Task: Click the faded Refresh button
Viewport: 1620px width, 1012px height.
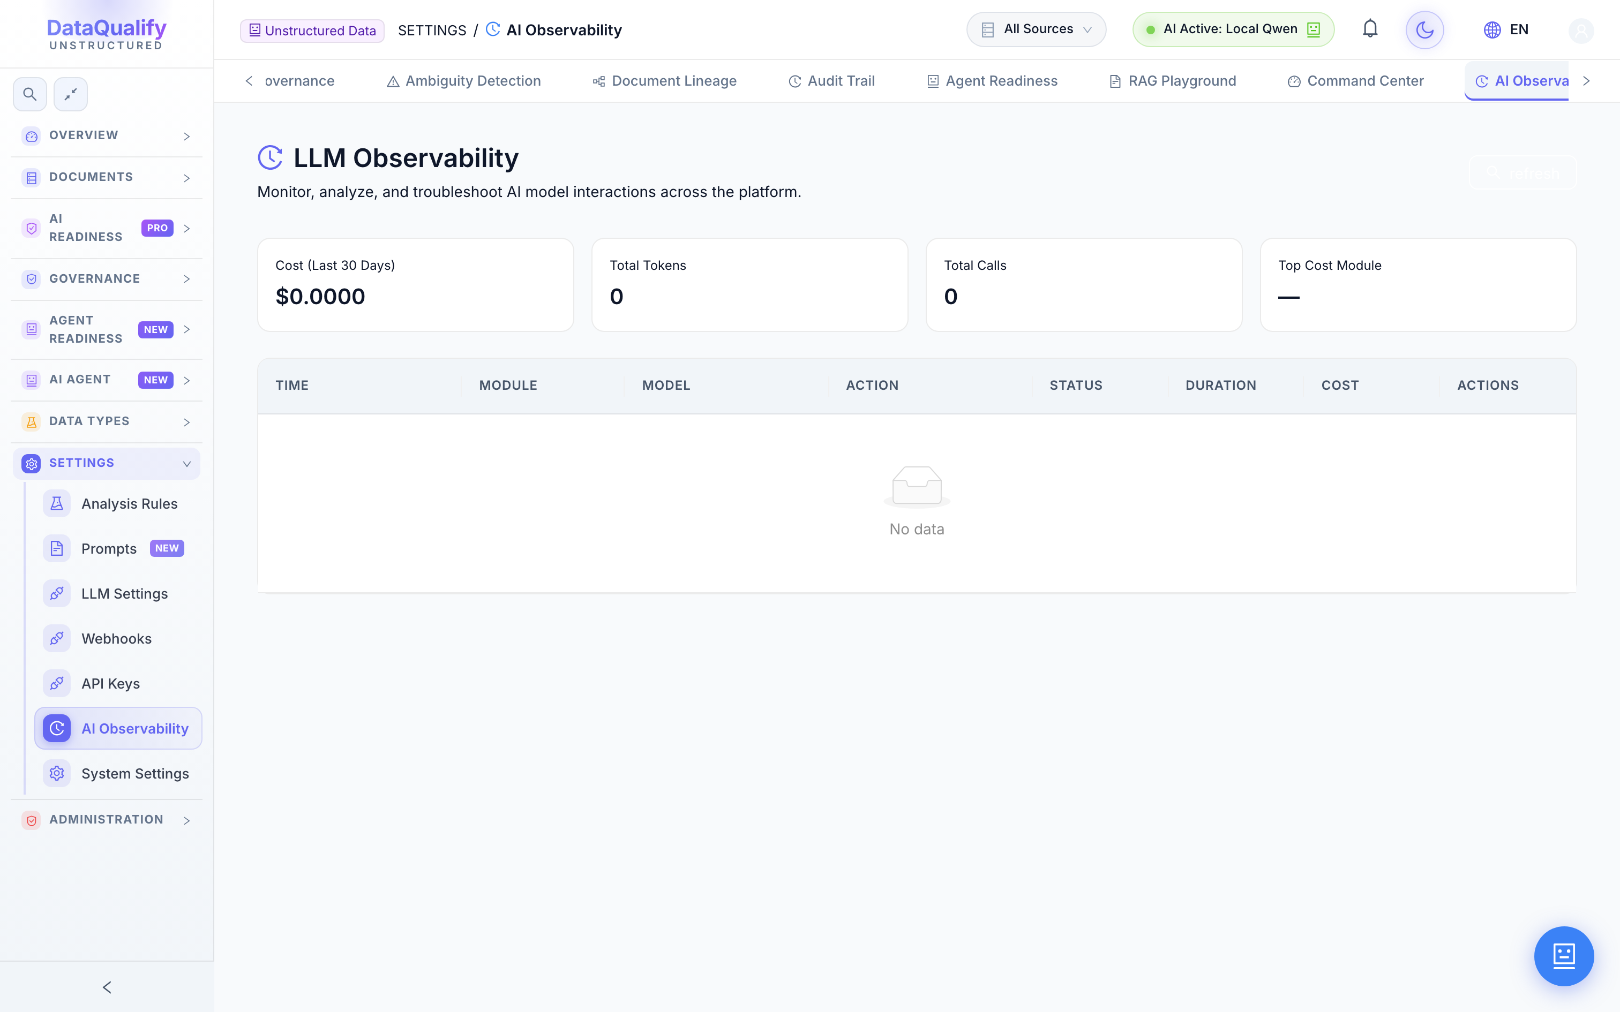Action: click(1522, 173)
